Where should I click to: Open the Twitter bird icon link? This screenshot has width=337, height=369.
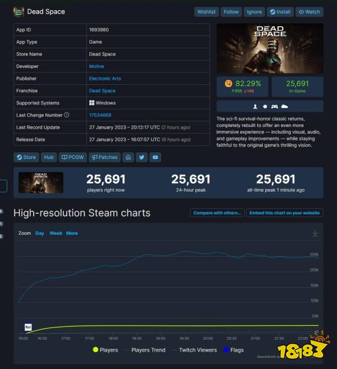pos(142,157)
